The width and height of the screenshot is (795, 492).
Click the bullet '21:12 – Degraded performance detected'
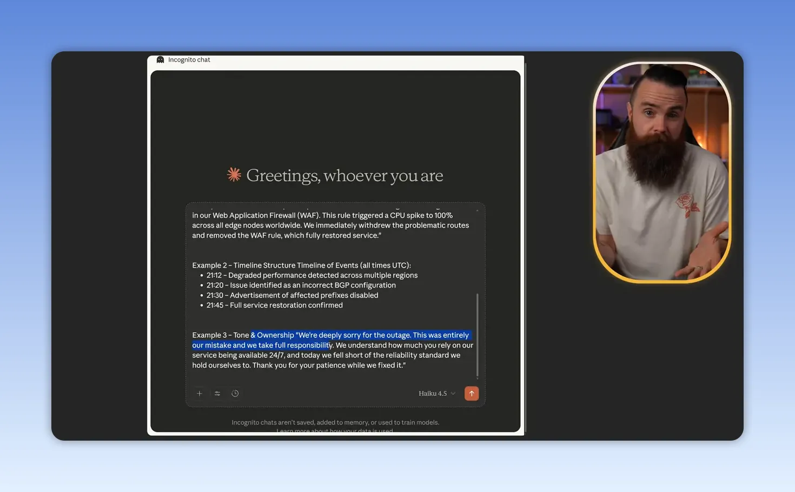pyautogui.click(x=312, y=275)
